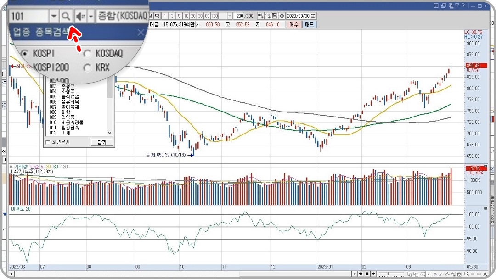Click the chart fast-forward button
The width and height of the screenshot is (496, 279).
tap(373, 274)
